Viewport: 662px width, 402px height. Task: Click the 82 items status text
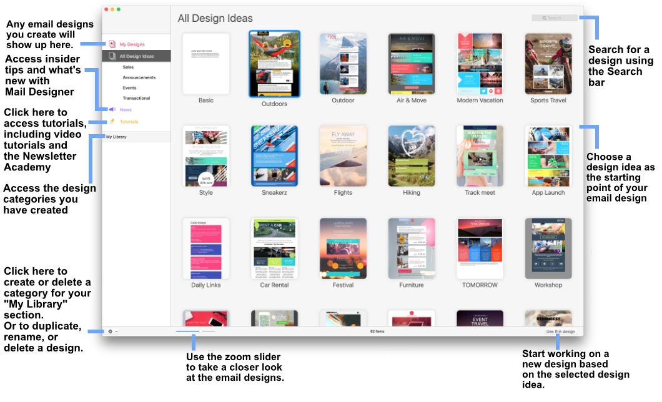[377, 331]
